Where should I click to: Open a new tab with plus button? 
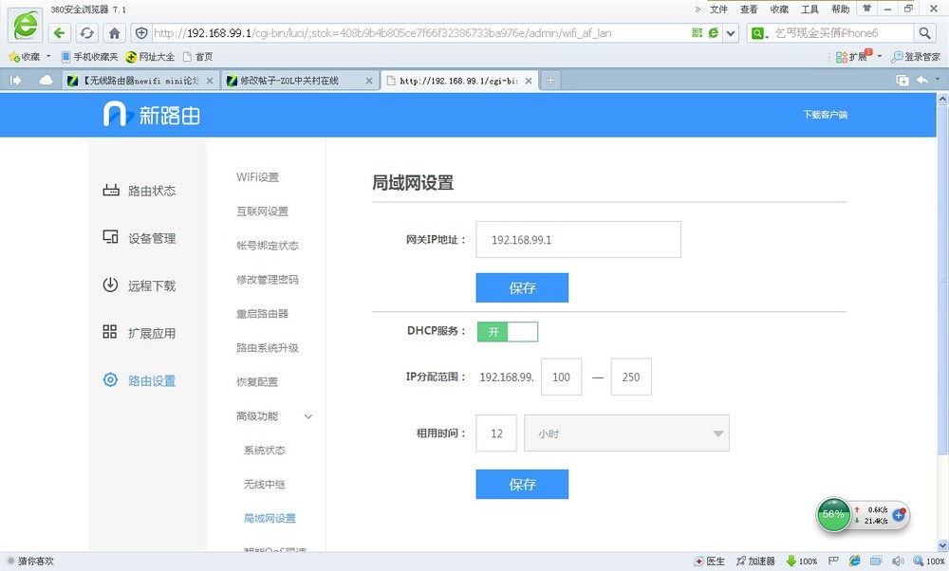click(x=549, y=81)
